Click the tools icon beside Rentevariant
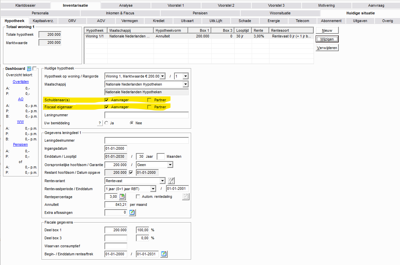 click(x=171, y=181)
